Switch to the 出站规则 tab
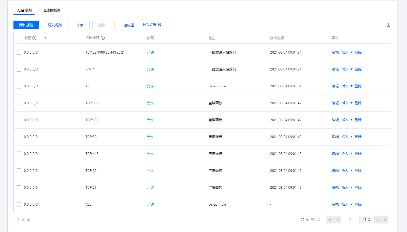Screen dimensions: 407x232 click(52, 10)
